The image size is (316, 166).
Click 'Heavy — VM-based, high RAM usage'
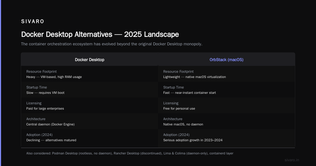[x=54, y=77]
